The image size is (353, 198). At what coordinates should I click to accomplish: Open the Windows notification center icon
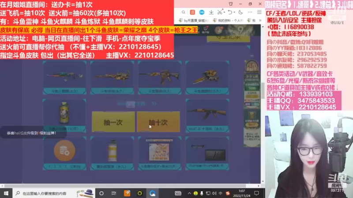[x=256, y=193]
